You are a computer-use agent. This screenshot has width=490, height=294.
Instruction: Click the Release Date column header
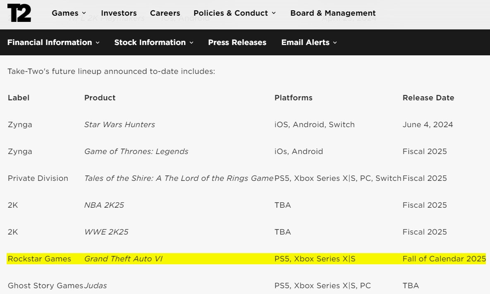[x=428, y=98]
